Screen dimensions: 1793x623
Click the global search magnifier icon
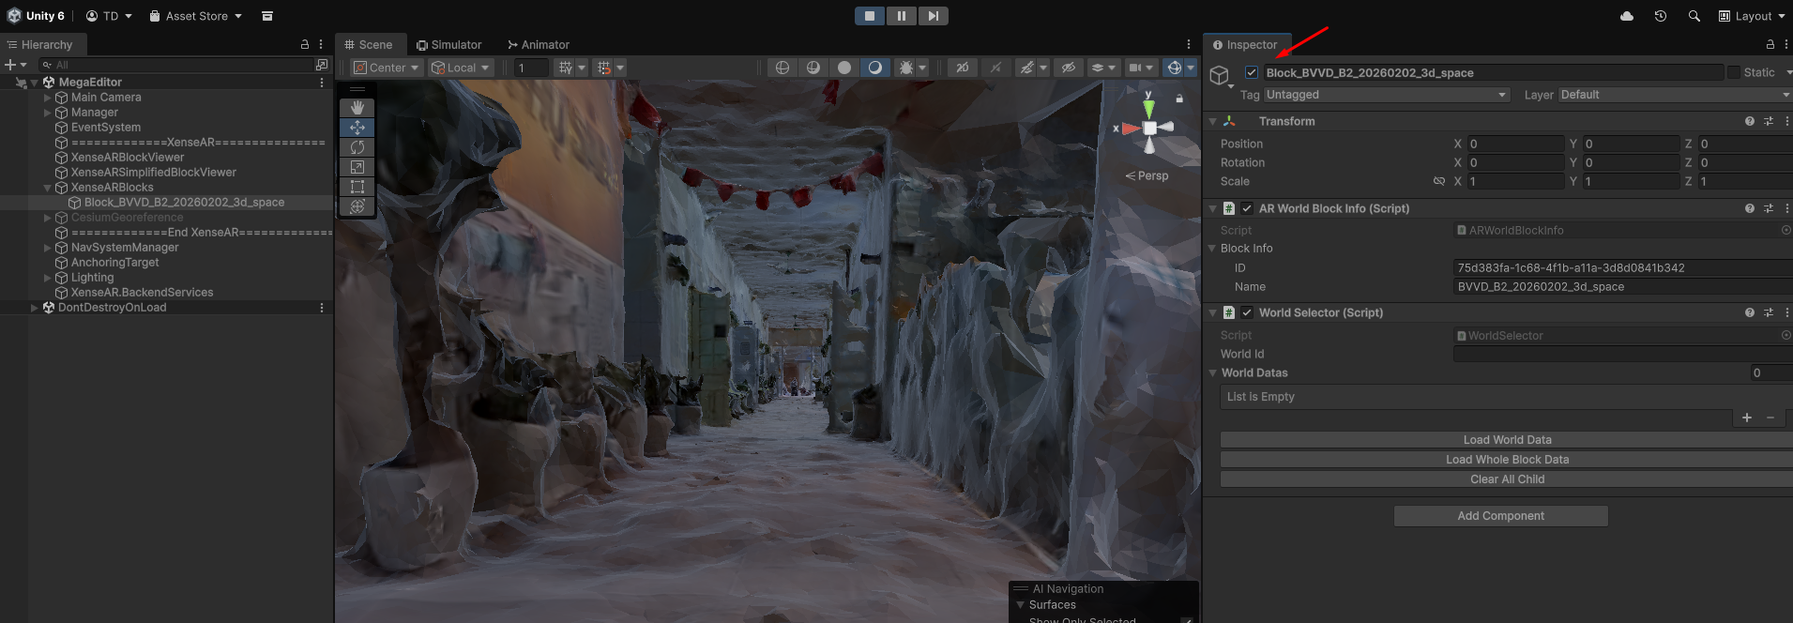click(x=1694, y=16)
